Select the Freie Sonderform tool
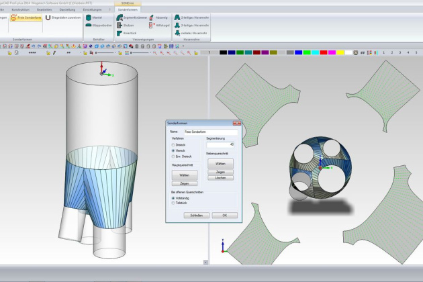Image resolution: width=423 pixels, height=282 pixels. point(27,18)
